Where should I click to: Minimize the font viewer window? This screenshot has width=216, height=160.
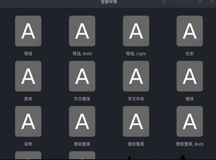(189, 2)
